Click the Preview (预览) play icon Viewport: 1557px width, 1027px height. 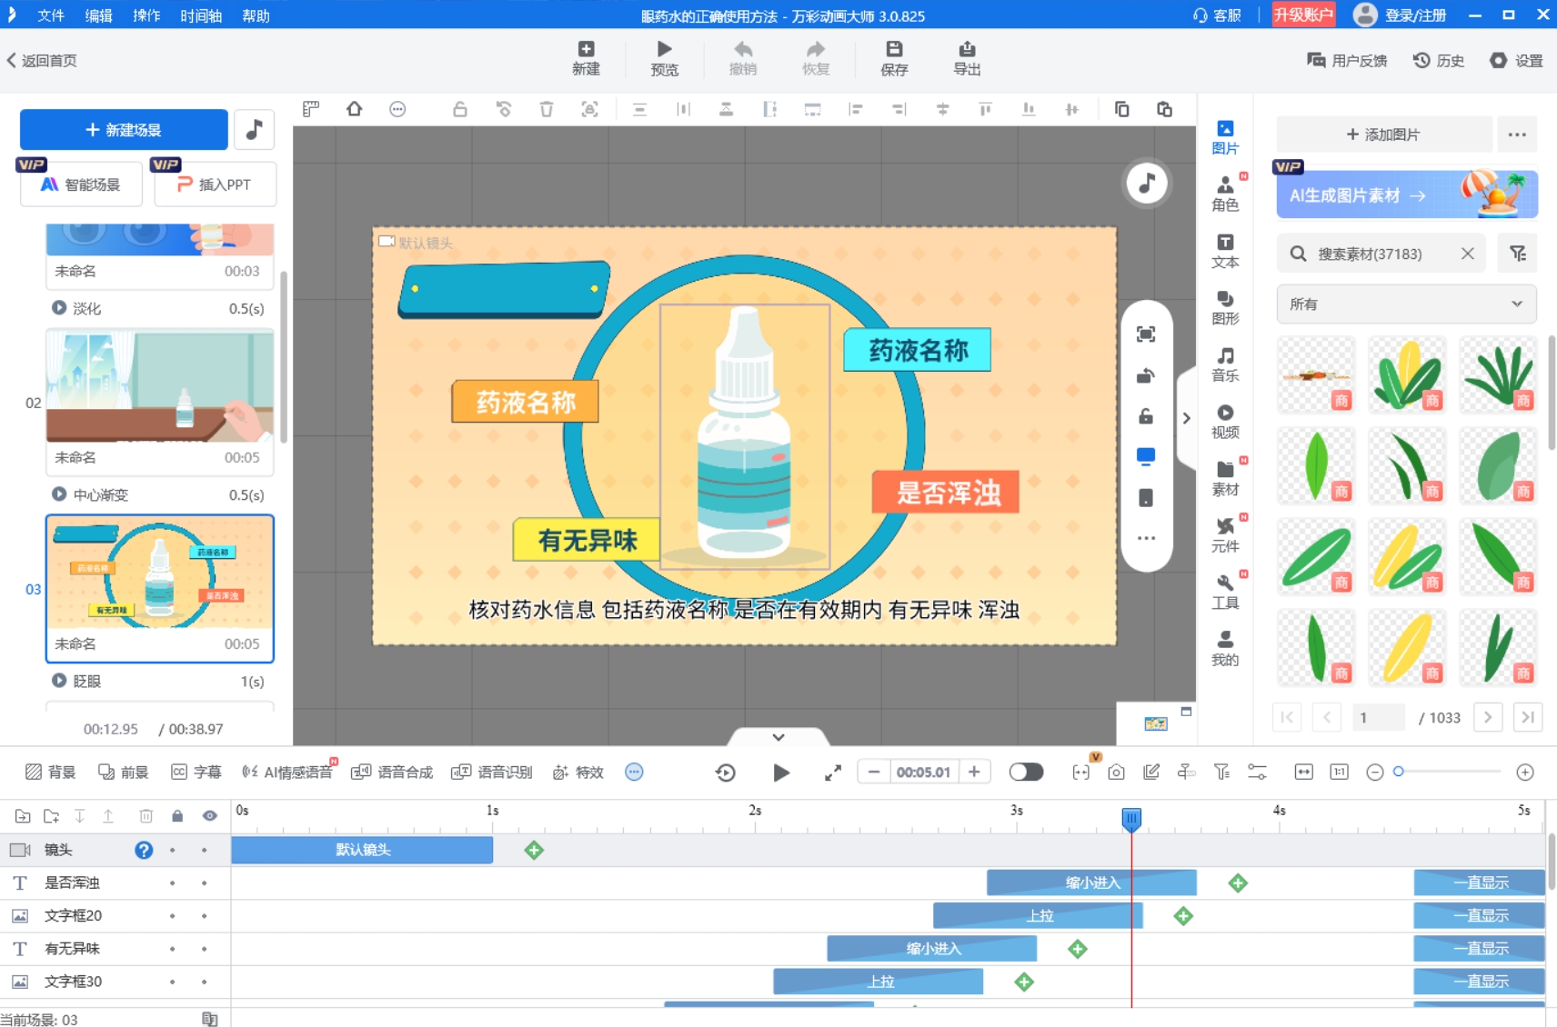click(664, 50)
